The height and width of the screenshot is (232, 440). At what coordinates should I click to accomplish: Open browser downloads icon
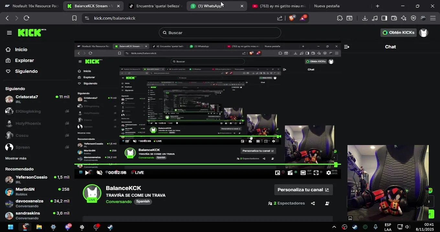tap(365, 18)
